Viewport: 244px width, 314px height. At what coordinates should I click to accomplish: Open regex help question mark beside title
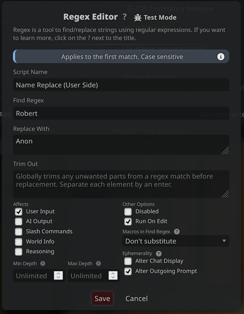pyautogui.click(x=124, y=17)
